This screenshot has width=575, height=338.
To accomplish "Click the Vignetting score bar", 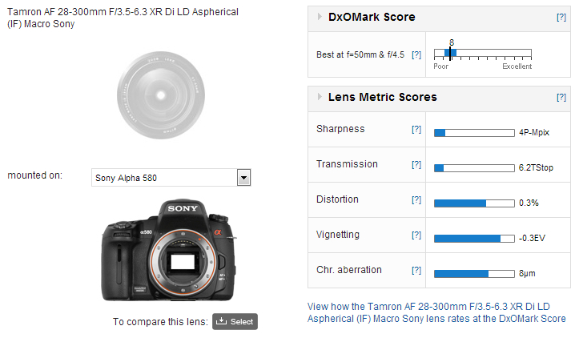I will pos(474,239).
